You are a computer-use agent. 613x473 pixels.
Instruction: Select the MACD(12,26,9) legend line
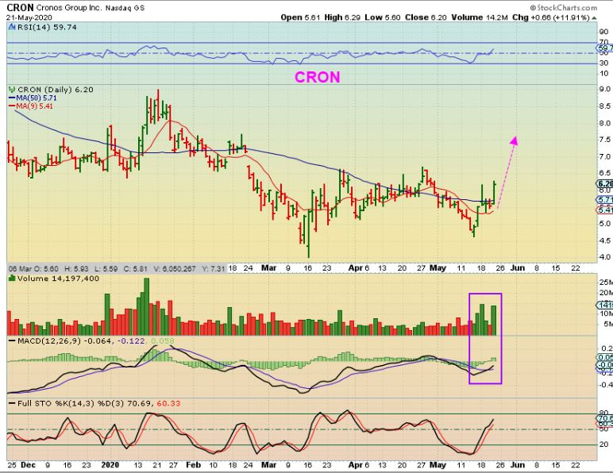pyautogui.click(x=92, y=341)
